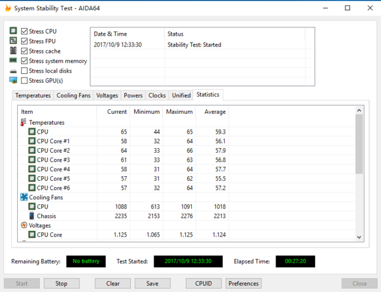Click the Average column header
Screen dimensions: 381x292
[212, 112]
